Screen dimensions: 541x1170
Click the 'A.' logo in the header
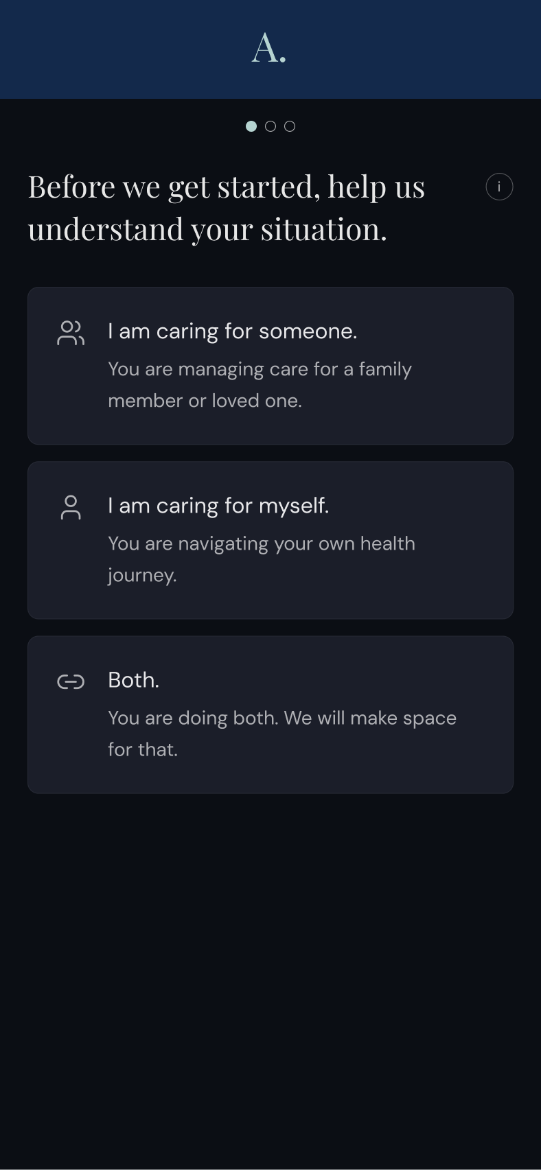pyautogui.click(x=269, y=49)
